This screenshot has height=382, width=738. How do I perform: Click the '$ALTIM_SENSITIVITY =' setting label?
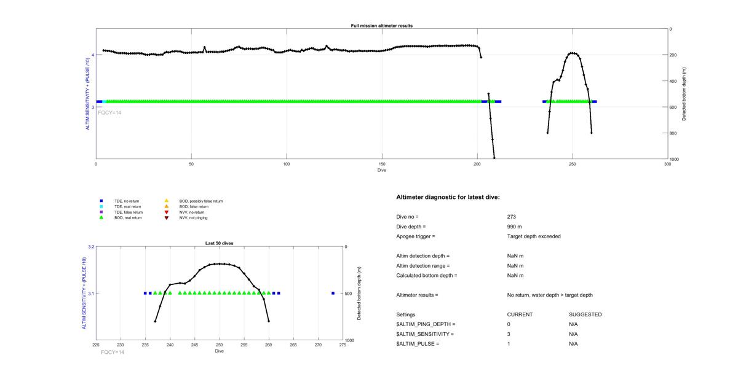tap(426, 334)
